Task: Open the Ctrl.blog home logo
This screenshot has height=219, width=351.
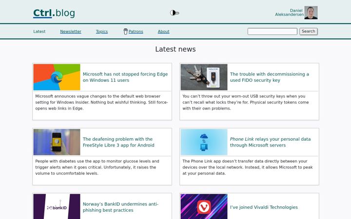Action: coord(54,13)
